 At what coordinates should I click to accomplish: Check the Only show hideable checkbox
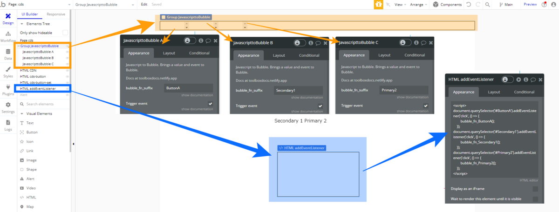(65, 33)
